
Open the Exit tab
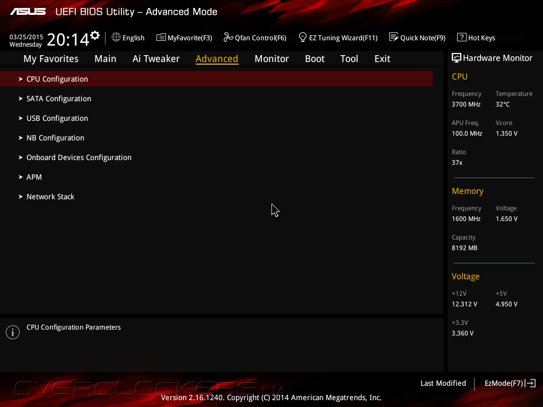[382, 59]
